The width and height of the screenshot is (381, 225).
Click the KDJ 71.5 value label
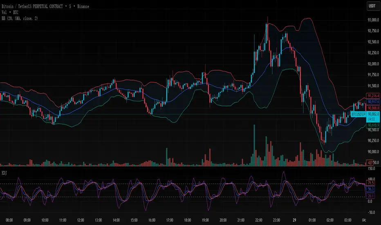(371, 183)
